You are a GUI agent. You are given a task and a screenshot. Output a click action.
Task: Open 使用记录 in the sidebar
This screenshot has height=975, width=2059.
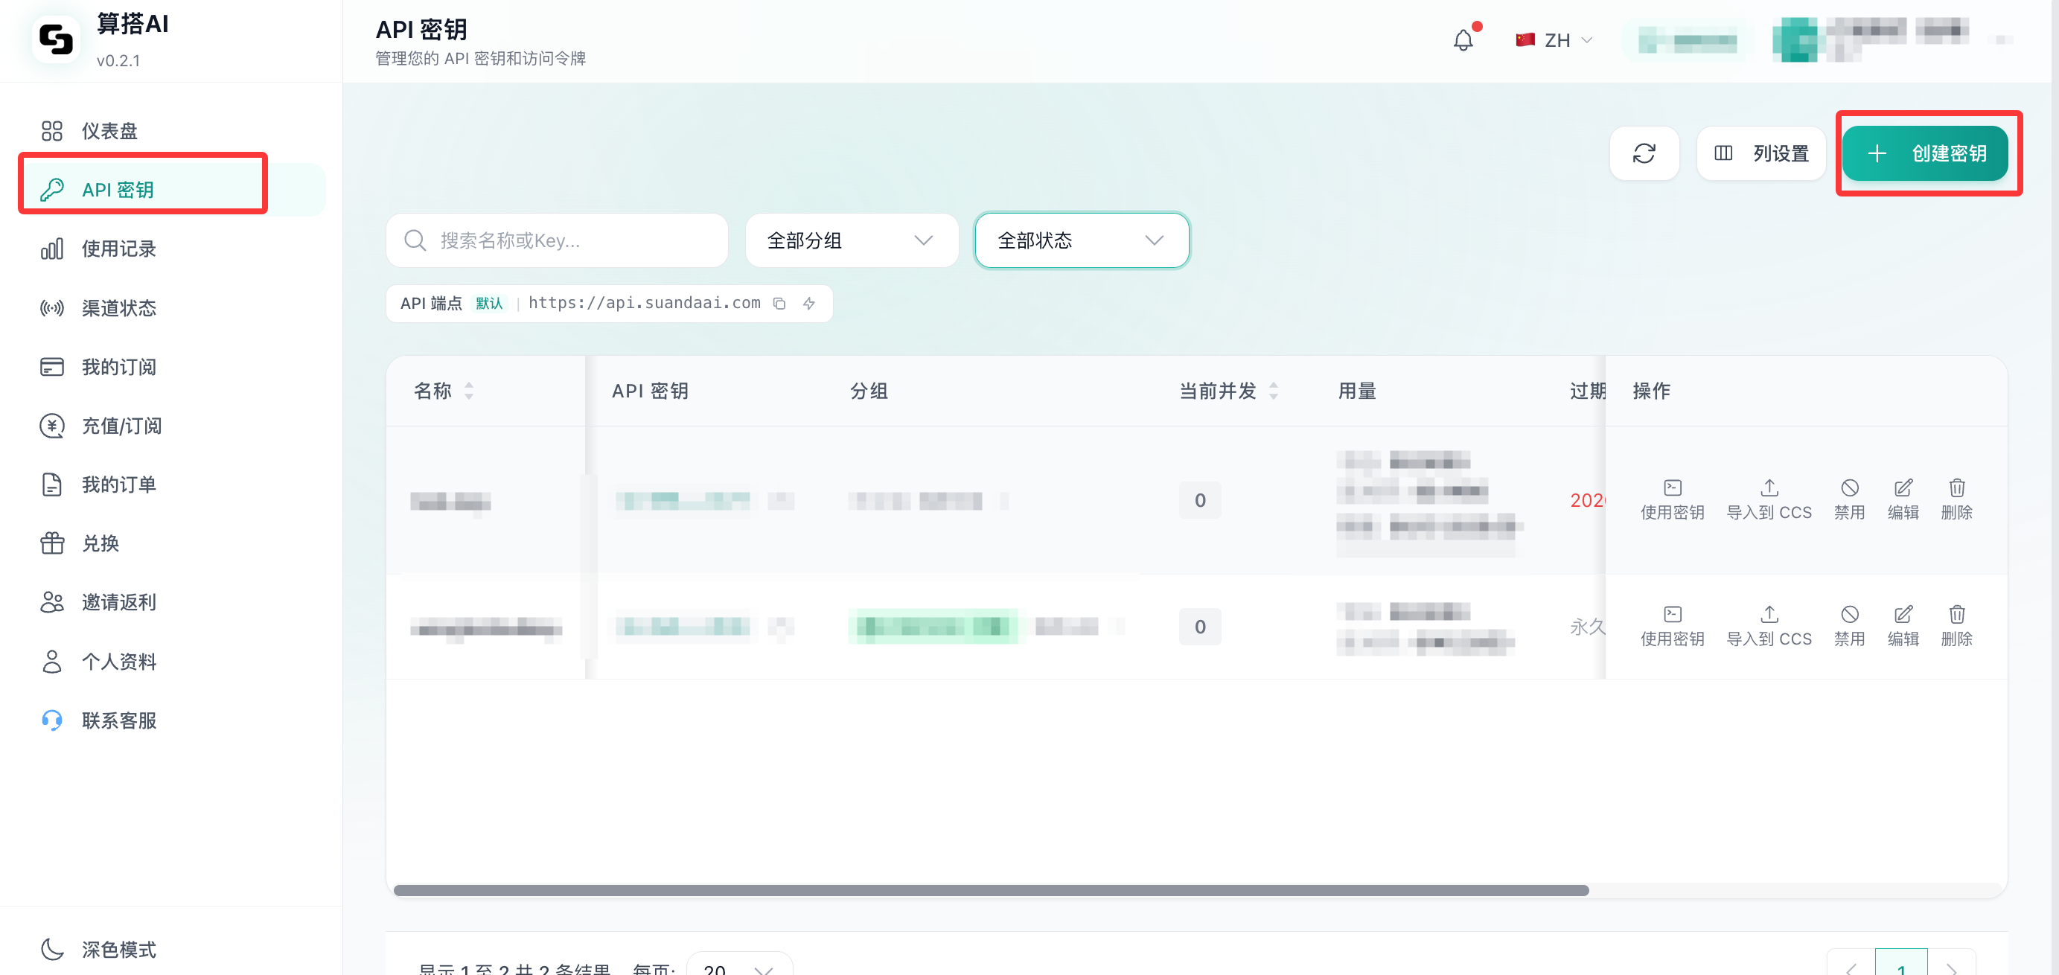pyautogui.click(x=172, y=249)
